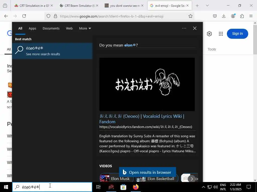This screenshot has height=192, width=257.
Task: Open Firefox from the taskbar
Action: pos(136,187)
